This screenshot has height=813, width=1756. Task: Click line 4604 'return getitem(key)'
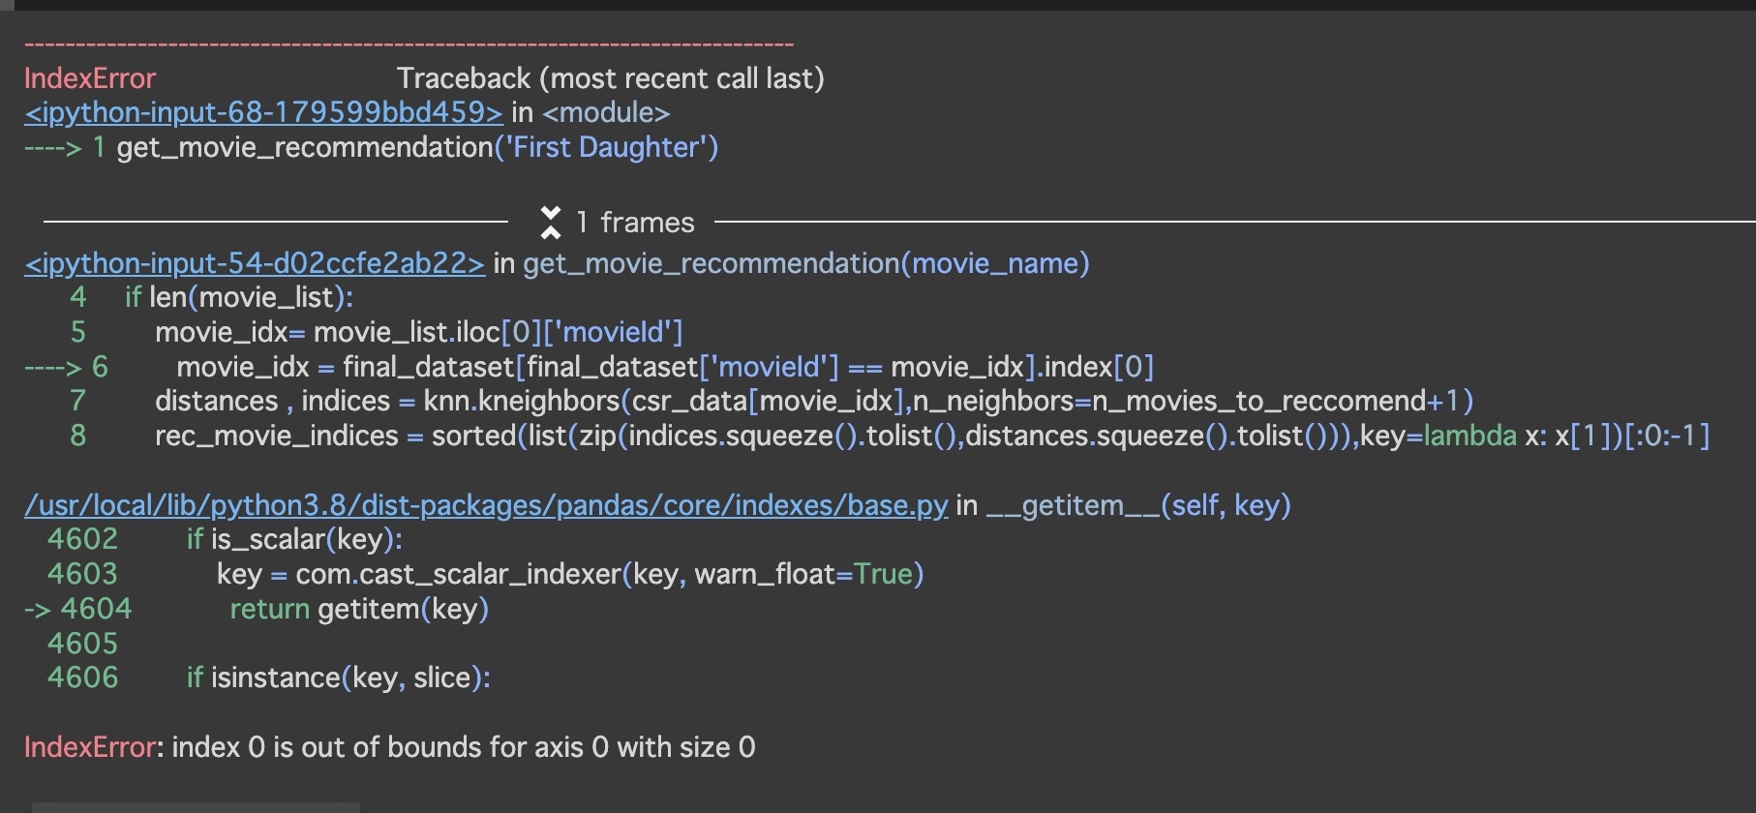[359, 609]
